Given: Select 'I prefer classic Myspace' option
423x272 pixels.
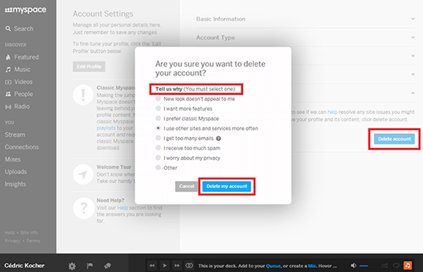Looking at the screenshot, I should pos(158,118).
